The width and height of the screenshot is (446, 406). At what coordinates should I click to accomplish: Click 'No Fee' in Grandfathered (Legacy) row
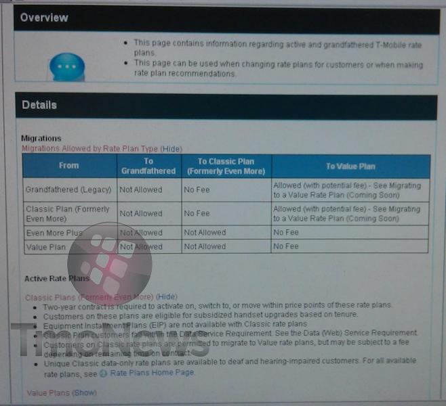[x=197, y=189]
